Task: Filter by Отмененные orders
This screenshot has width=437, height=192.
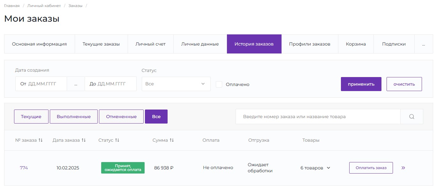Action: (121, 117)
